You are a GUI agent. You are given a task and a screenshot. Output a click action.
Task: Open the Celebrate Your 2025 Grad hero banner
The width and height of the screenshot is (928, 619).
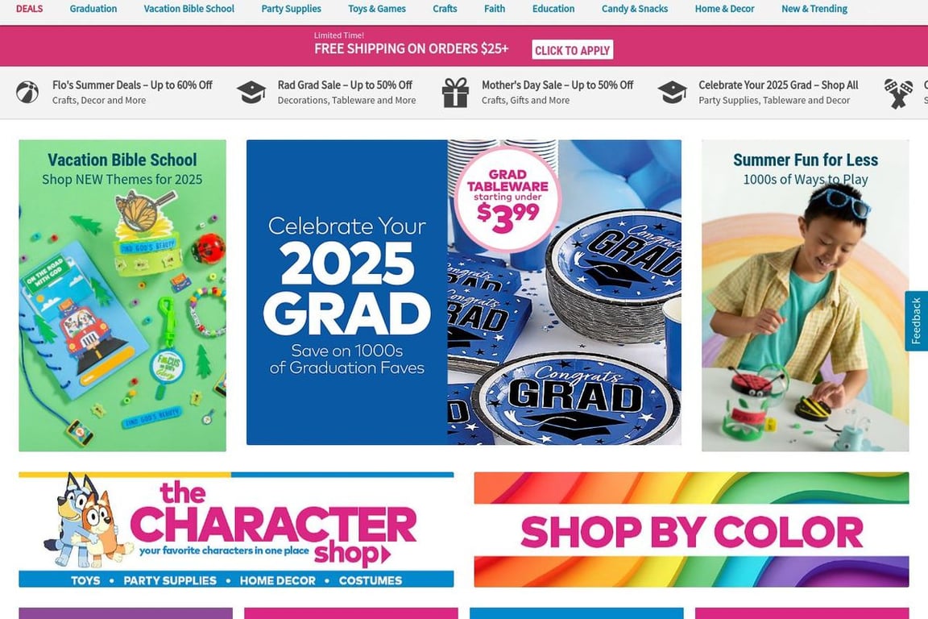click(463, 292)
